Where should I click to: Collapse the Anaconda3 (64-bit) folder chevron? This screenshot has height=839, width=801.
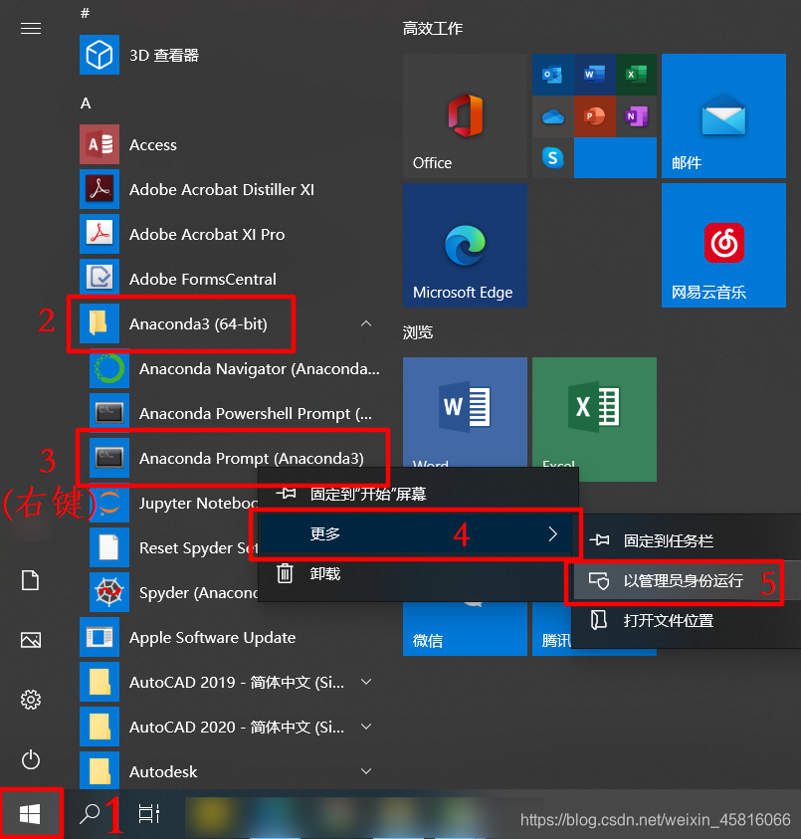coord(366,323)
